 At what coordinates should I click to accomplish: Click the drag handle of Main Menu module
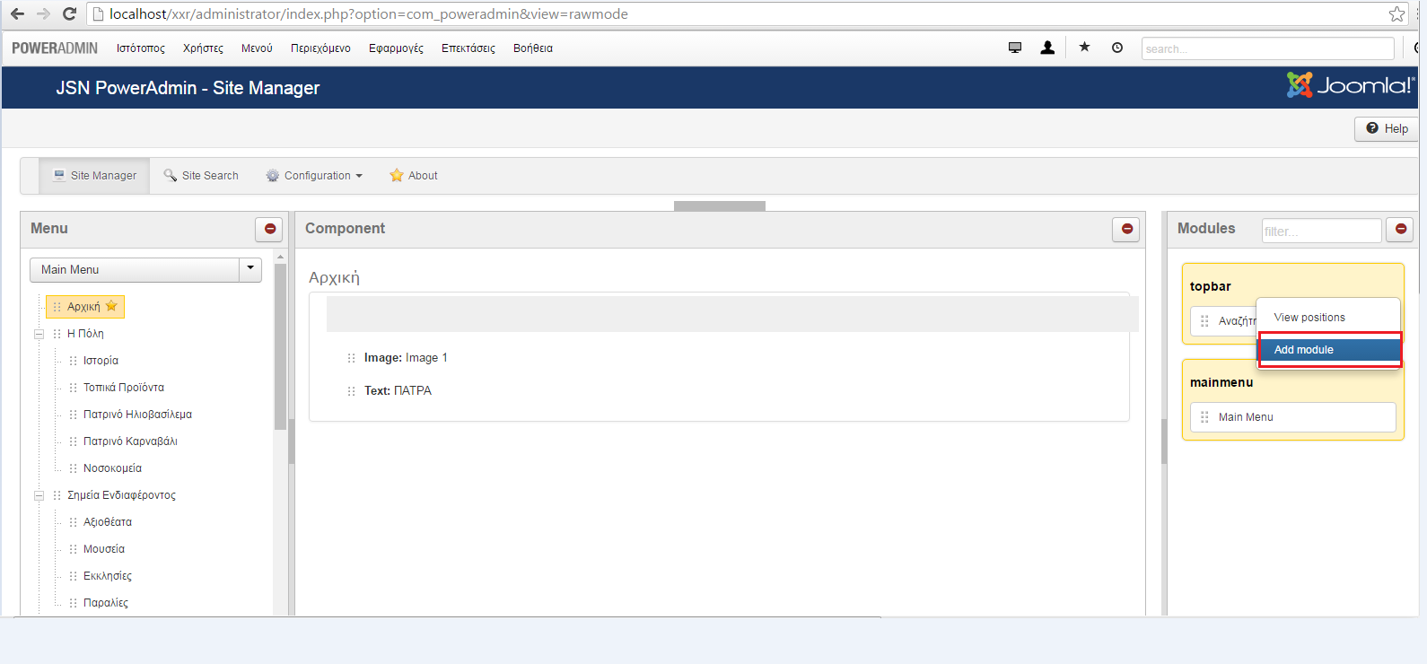pyautogui.click(x=1204, y=417)
